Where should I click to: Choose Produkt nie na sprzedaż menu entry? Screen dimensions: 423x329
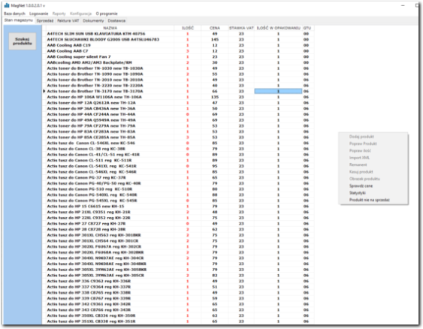373,200
